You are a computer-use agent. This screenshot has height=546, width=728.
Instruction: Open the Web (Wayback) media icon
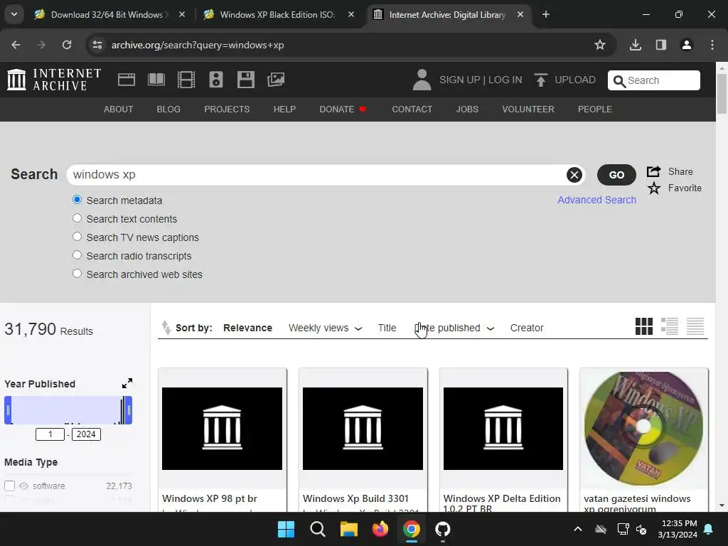click(127, 80)
